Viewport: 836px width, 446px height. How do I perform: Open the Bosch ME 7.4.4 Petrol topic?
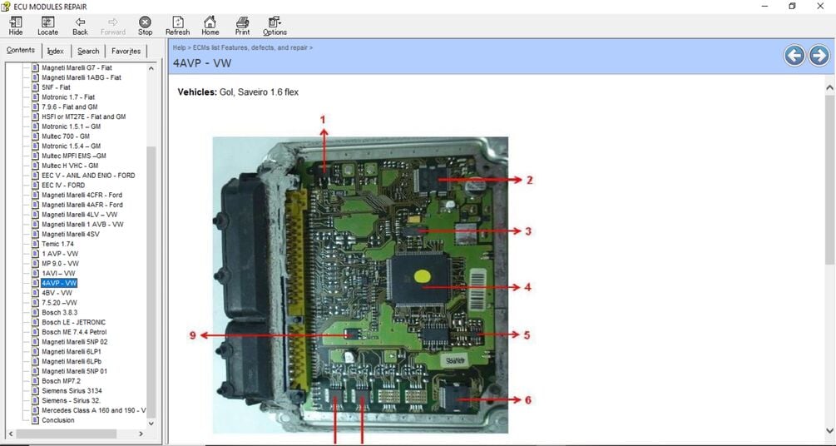coord(74,332)
